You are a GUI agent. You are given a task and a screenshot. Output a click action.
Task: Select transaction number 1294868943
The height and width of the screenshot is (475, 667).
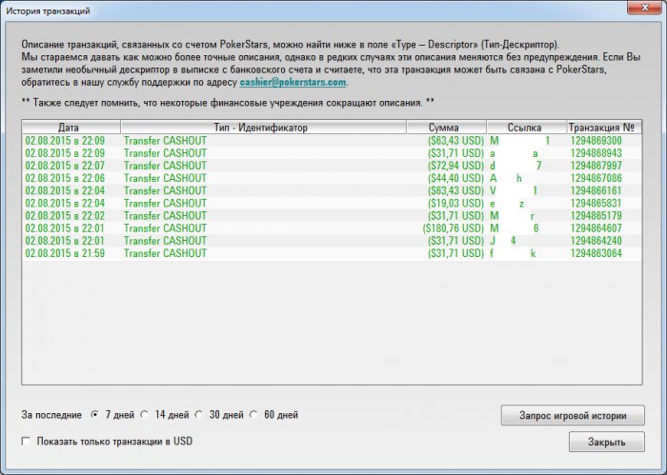click(596, 153)
